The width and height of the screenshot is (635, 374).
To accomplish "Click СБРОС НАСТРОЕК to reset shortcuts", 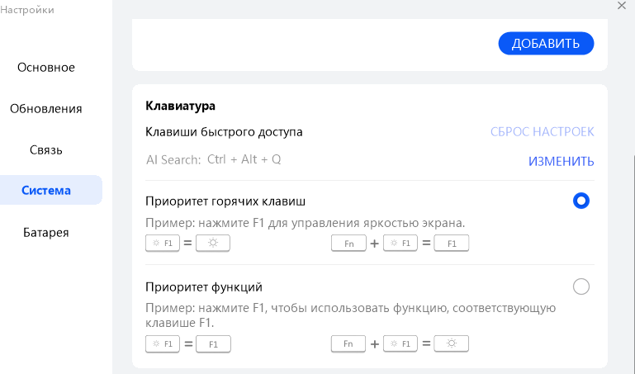I will [x=542, y=131].
